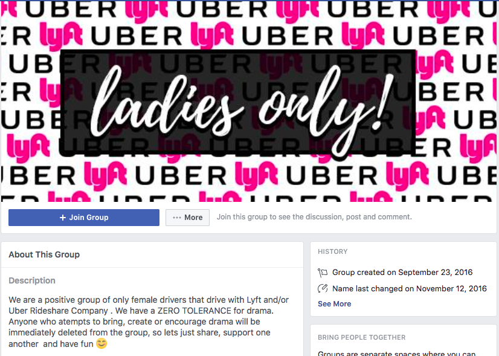Click "Name last changed on November 12, 2016"
The width and height of the screenshot is (499, 356).
click(x=410, y=288)
